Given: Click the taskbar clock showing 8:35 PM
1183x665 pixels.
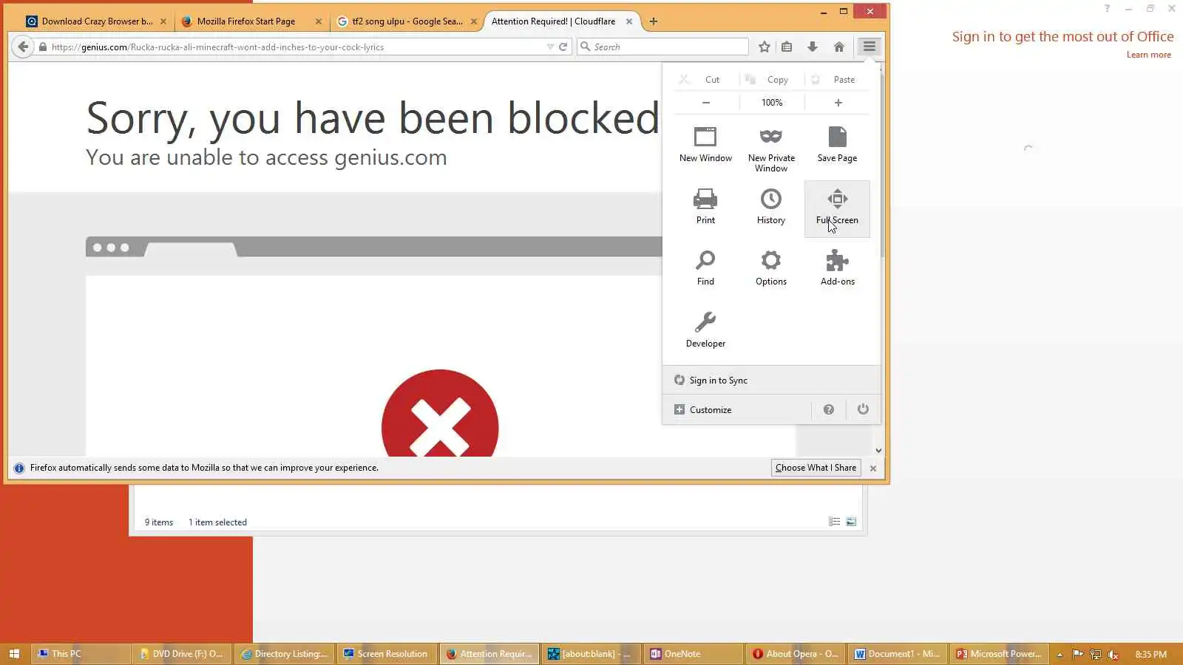Looking at the screenshot, I should (1150, 654).
